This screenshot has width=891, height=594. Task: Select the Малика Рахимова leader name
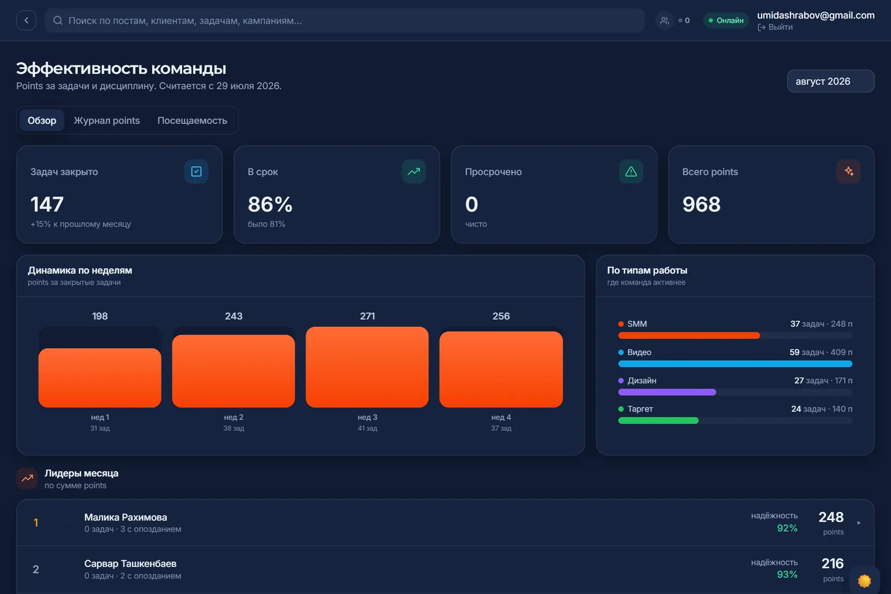[x=125, y=517]
